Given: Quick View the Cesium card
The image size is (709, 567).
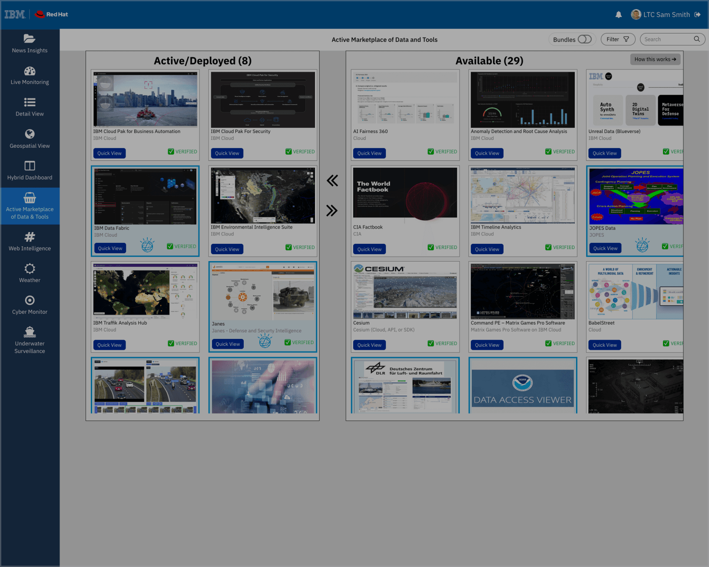Looking at the screenshot, I should [369, 345].
